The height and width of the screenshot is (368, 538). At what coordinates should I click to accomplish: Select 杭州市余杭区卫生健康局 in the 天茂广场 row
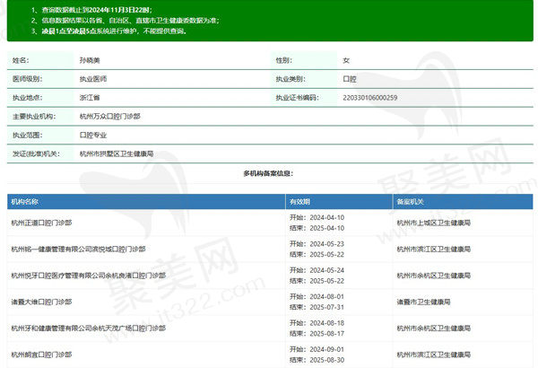(x=434, y=329)
